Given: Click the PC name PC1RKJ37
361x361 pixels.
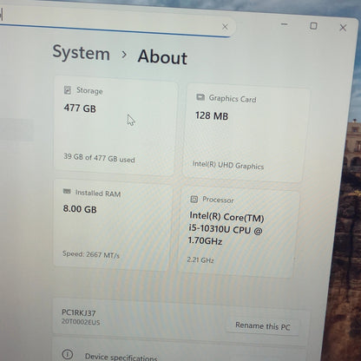Looking at the screenshot, I should tap(79, 312).
